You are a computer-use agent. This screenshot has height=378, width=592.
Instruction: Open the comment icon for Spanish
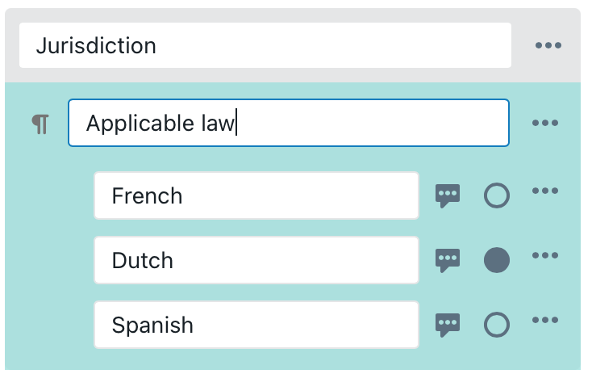[x=448, y=325]
